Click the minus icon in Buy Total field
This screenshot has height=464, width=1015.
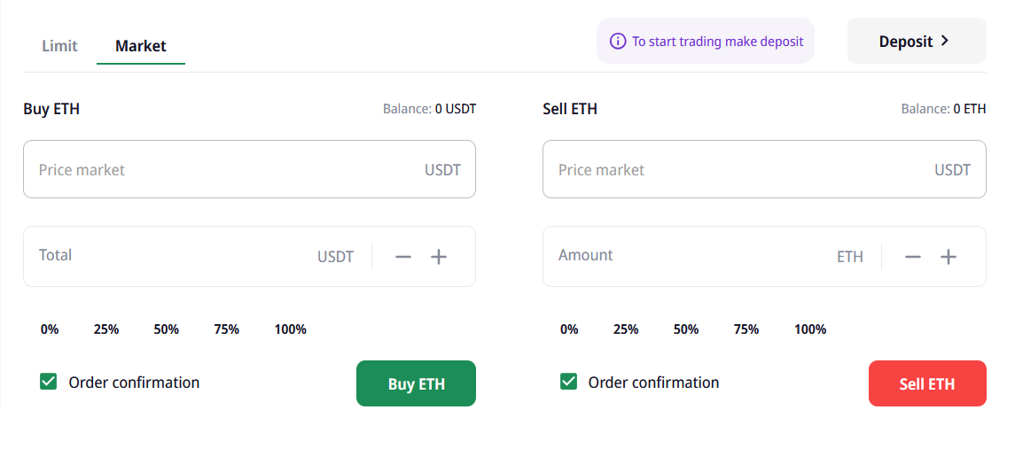[403, 257]
